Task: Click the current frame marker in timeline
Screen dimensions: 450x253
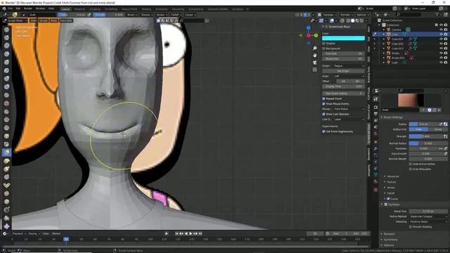Action: (x=66, y=239)
